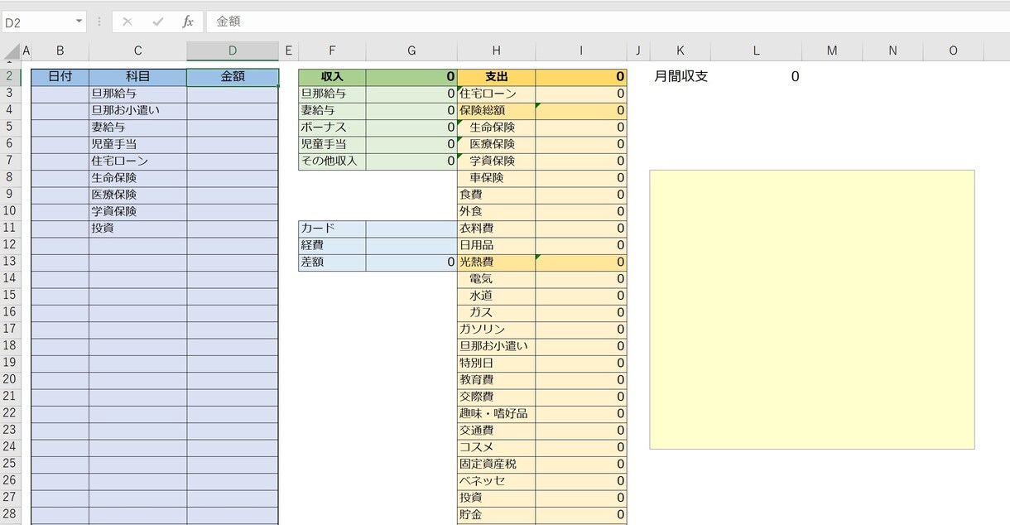The width and height of the screenshot is (1010, 525).
Task: Click the 経費 cell
Action: tap(332, 245)
